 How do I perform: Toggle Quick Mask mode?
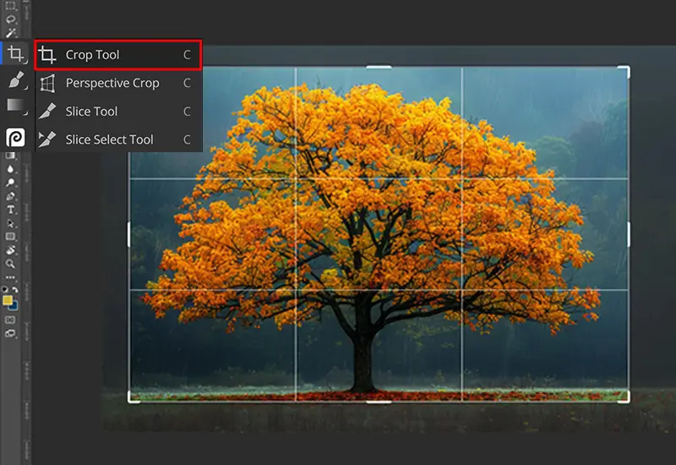pyautogui.click(x=11, y=320)
